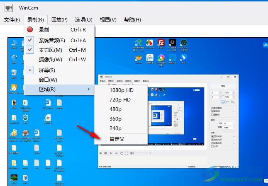This screenshot has height=186, width=268.
Task: Adjust volume slider in previewed WinCam player
Action: (x=143, y=153)
